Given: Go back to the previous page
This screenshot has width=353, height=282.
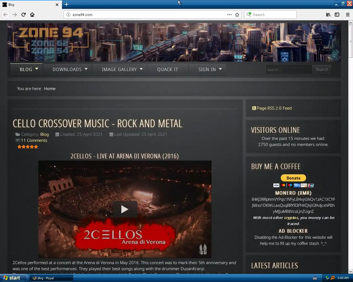Looking at the screenshot, I should (6, 15).
